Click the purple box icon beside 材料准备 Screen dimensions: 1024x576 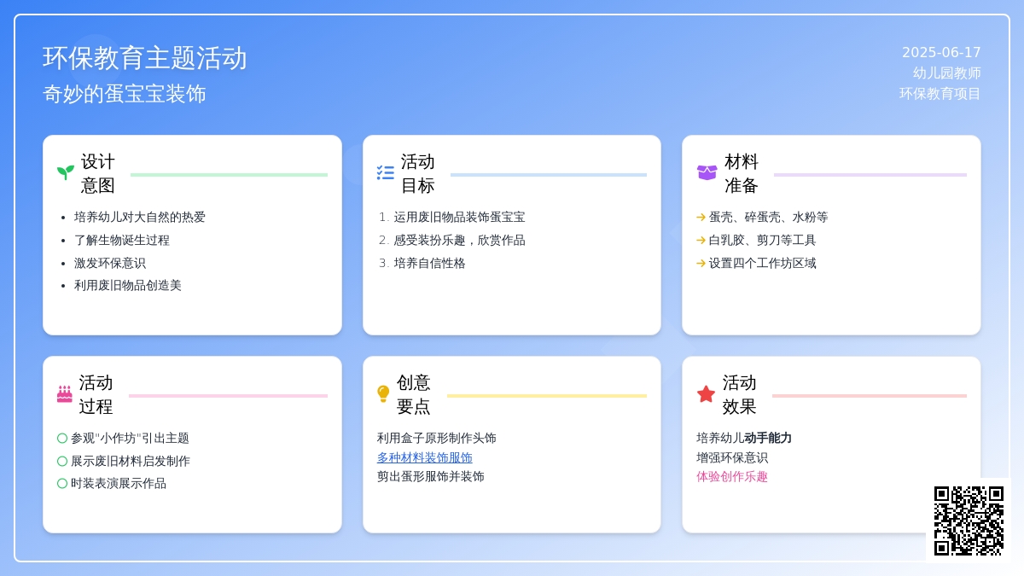pos(707,172)
